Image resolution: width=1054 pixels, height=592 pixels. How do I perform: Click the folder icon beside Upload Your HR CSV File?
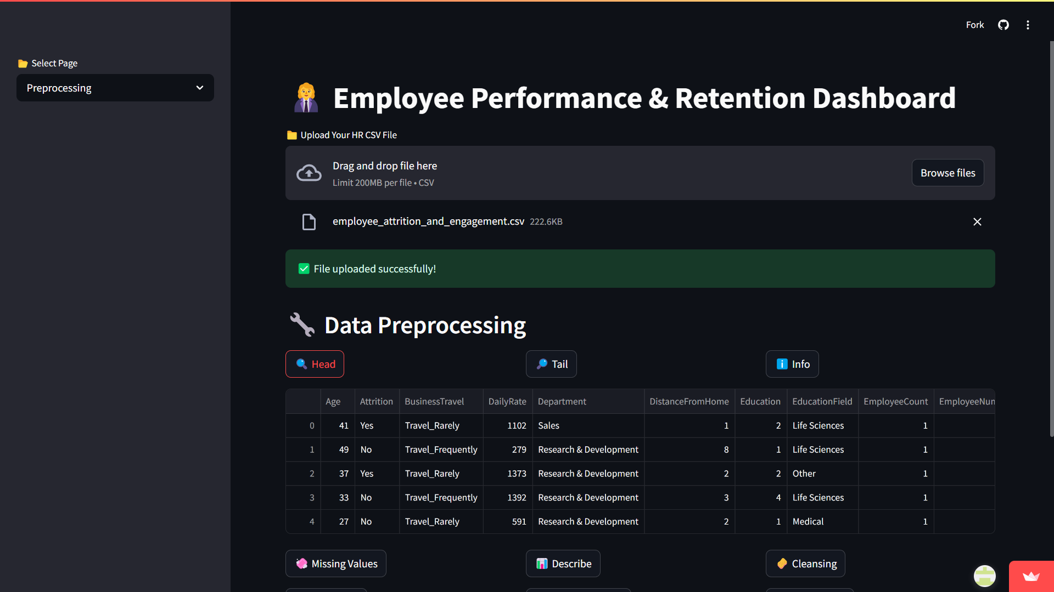click(x=291, y=135)
